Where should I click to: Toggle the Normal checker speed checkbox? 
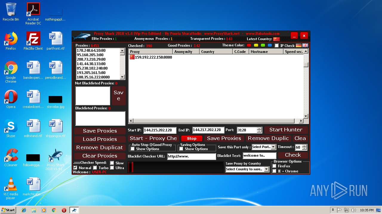75,168
